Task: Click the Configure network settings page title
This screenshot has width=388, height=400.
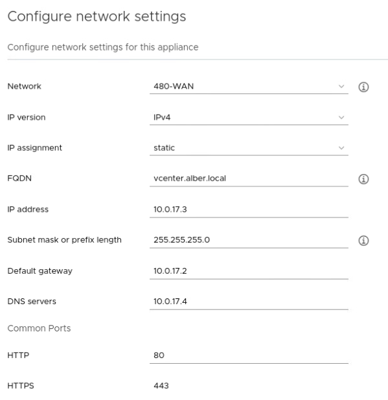Action: point(97,17)
